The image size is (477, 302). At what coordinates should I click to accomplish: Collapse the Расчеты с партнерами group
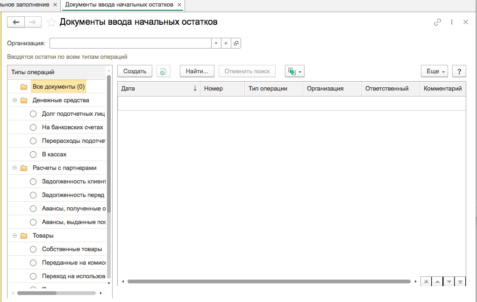pos(14,168)
